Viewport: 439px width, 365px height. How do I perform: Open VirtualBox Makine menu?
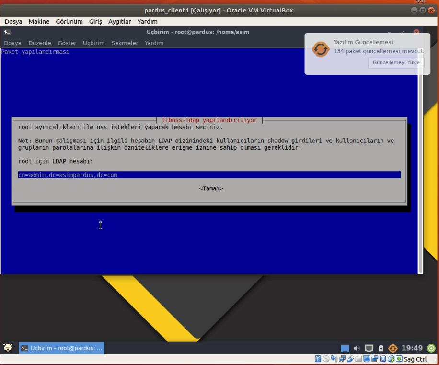(x=39, y=21)
